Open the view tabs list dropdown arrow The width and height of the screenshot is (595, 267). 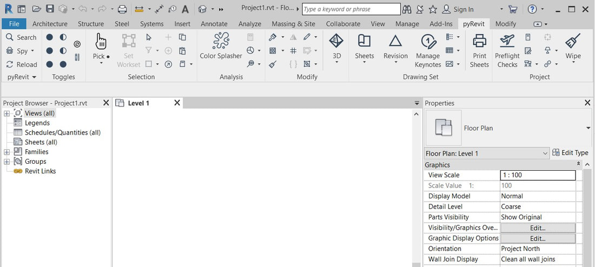click(x=416, y=103)
